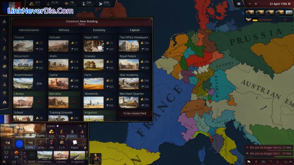Click the pause icon beside the date

coord(290,4)
